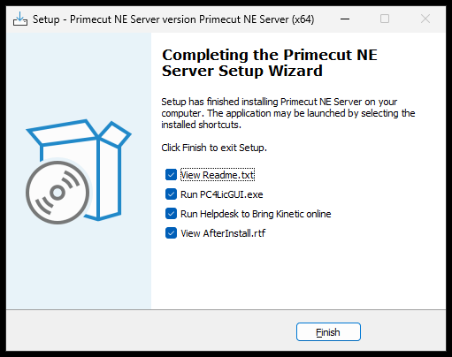Image resolution: width=452 pixels, height=357 pixels.
Task: Uncheck the View Readme.txt checkbox
Action: pos(171,175)
